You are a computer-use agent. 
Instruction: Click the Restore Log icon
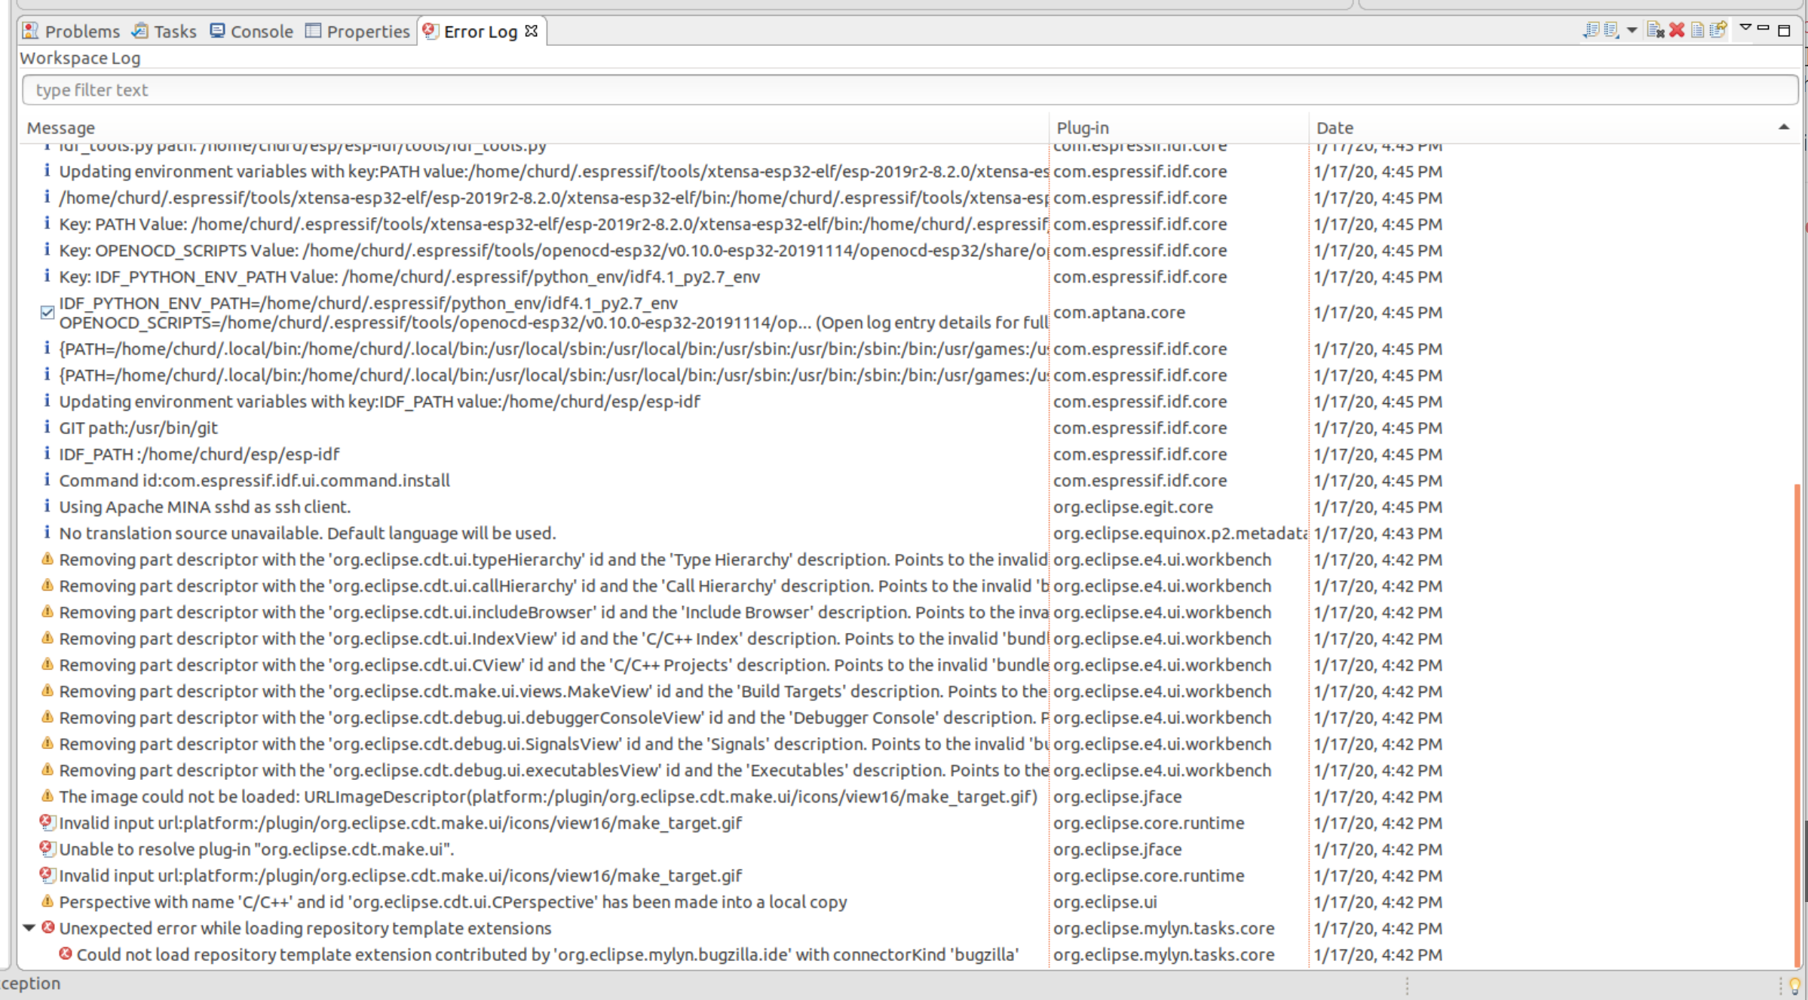pyautogui.click(x=1718, y=30)
